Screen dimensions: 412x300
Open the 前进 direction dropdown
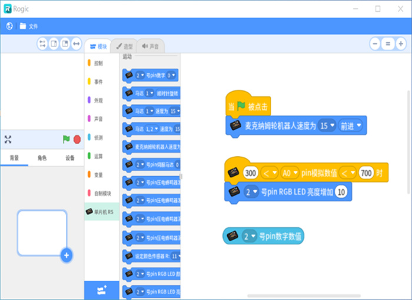[351, 126]
